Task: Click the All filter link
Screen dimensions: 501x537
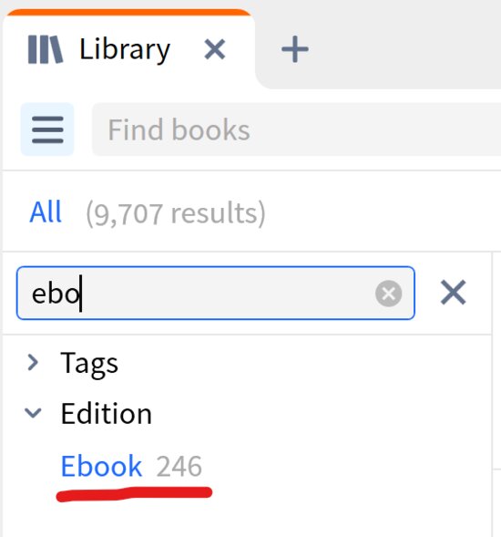Action: click(x=46, y=212)
